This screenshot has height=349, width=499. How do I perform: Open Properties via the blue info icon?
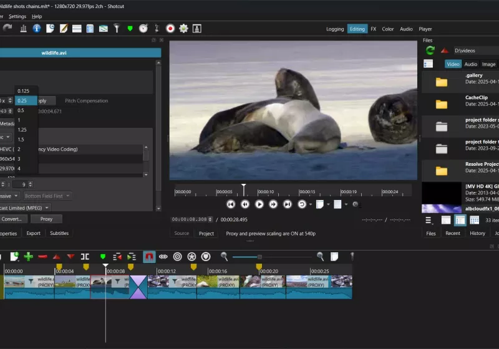37,29
